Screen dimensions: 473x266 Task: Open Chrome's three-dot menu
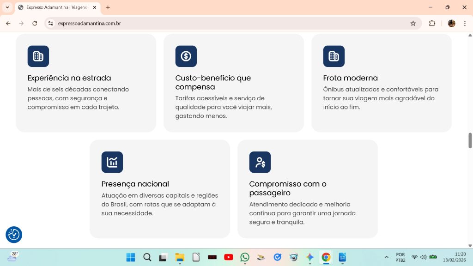coord(465,23)
